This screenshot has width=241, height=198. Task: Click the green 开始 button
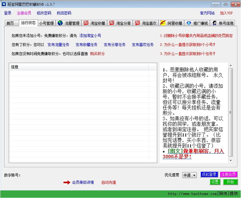pos(230,182)
